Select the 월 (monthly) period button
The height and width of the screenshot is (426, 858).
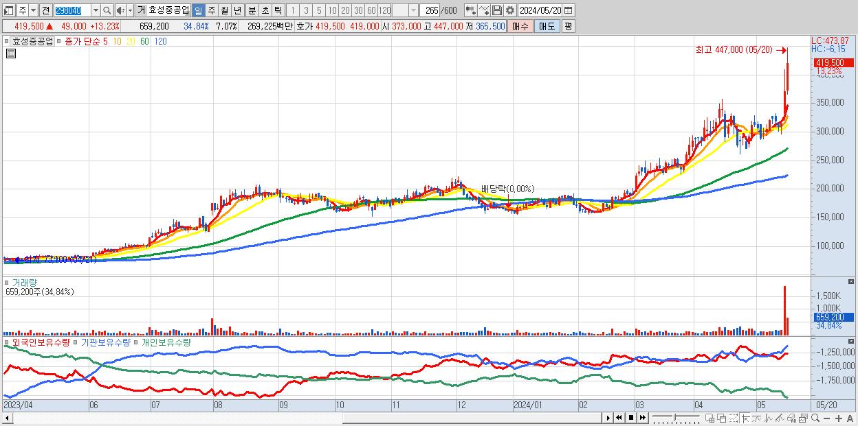coord(224,10)
